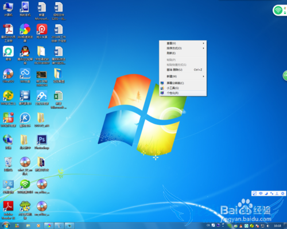Expand the 查看(V) submenu arrow
The image size is (287, 229).
[203, 44]
